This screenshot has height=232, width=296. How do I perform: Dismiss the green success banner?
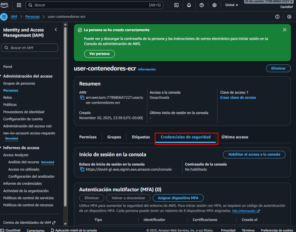(284, 30)
